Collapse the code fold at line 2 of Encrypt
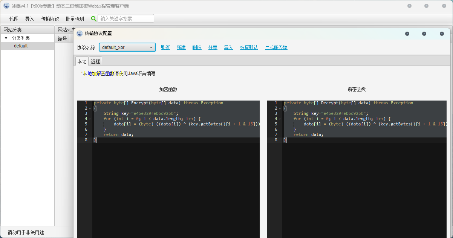The image size is (453, 238). (89, 108)
